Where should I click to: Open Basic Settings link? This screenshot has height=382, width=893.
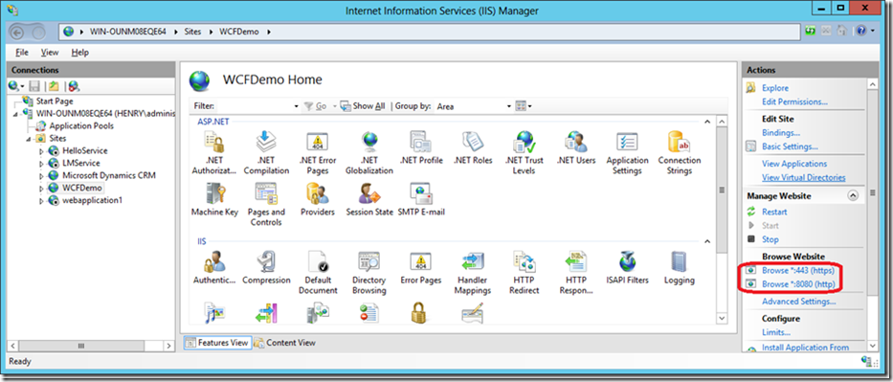pyautogui.click(x=790, y=146)
